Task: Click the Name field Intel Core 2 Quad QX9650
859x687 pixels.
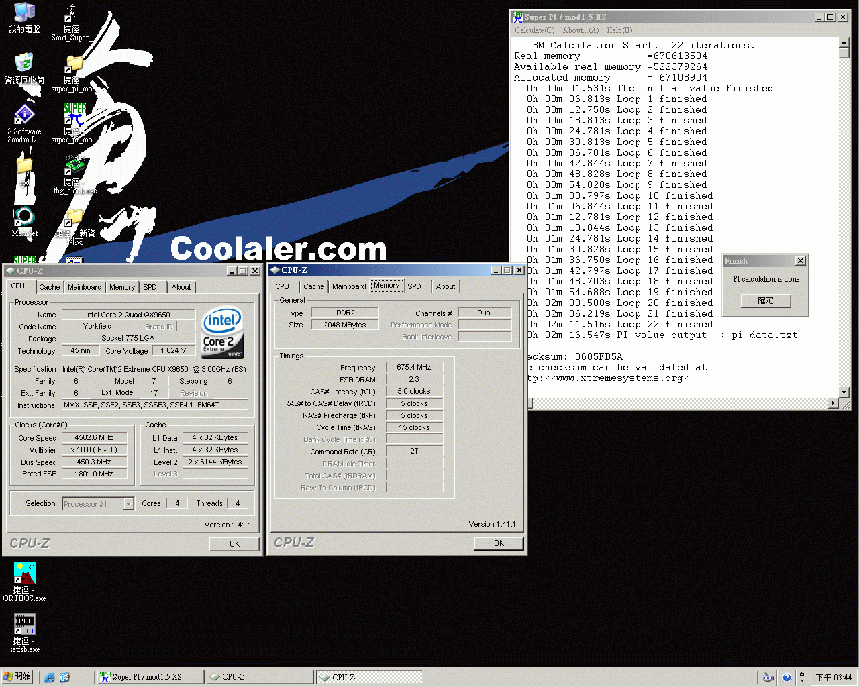Action: pyautogui.click(x=128, y=315)
